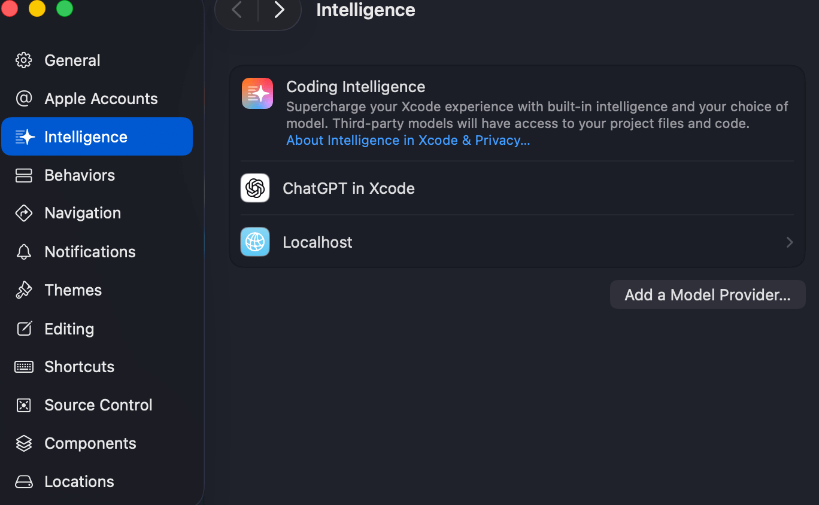Click the General gear icon
This screenshot has width=819, height=505.
point(24,60)
